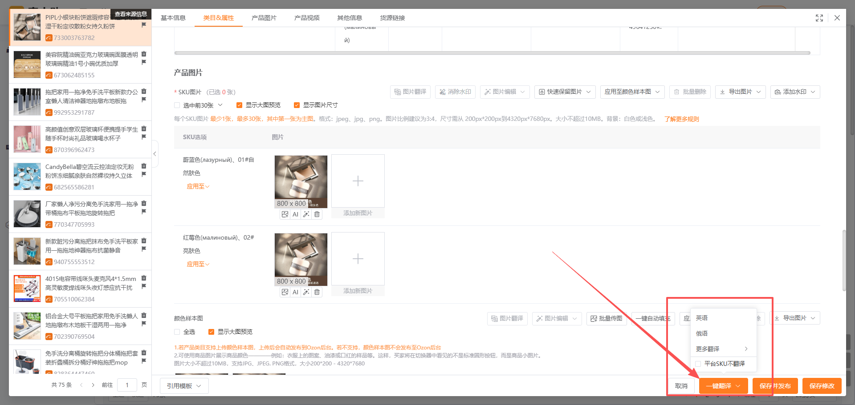Flag the 高颜值创意双层玻璃杯 product

coord(144,137)
